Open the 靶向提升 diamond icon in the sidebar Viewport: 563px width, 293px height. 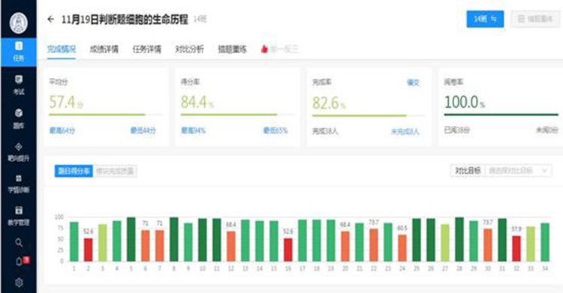[19, 147]
